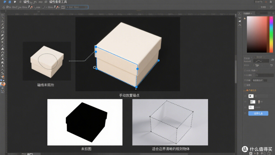Screen dimensions: 275x155
Task: Click the icon right of the curve preview
Action: pyautogui.click(x=272, y=60)
